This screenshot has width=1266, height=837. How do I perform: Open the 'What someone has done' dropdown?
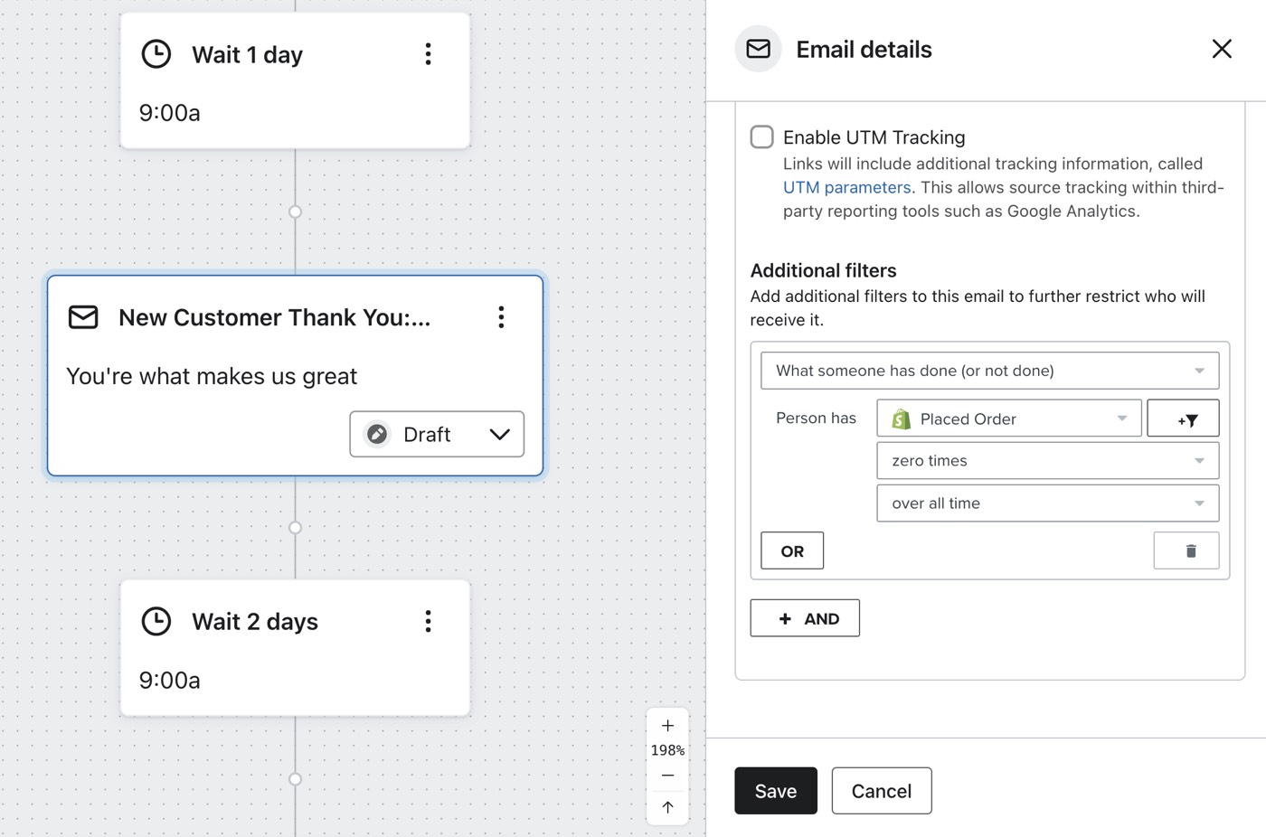[x=989, y=371]
